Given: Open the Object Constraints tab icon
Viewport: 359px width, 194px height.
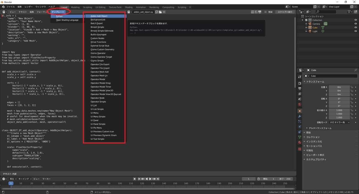Looking at the screenshot, I should click(300, 132).
